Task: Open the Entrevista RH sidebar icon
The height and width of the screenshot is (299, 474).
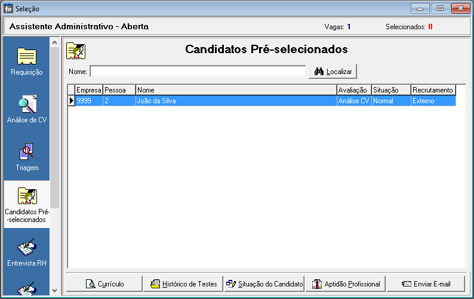Action: coord(26,251)
